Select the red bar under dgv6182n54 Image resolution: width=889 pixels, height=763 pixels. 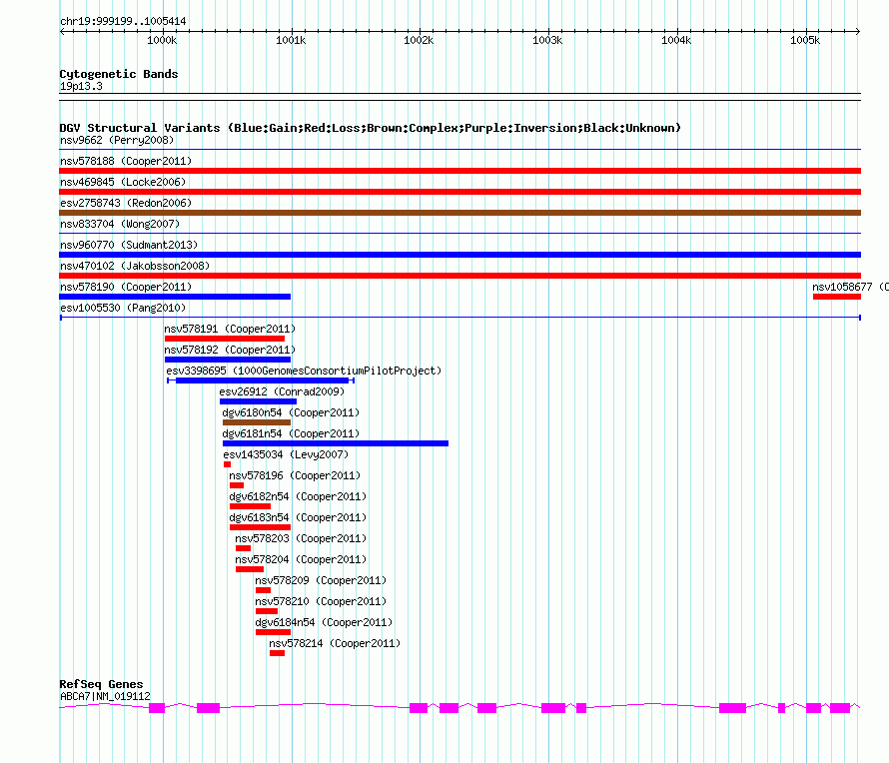click(250, 506)
